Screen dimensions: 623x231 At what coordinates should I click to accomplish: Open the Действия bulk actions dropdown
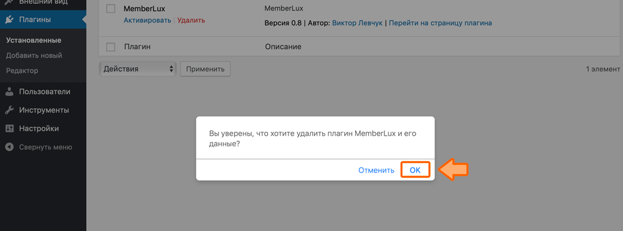[138, 68]
